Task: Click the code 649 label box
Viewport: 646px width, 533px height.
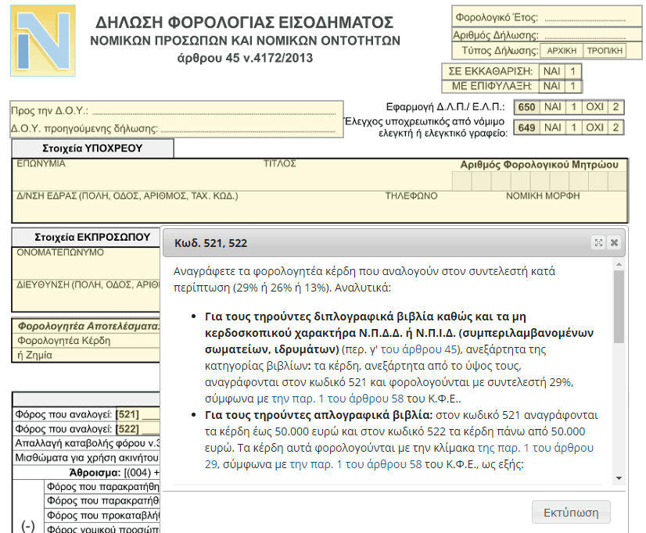Action: (x=526, y=127)
